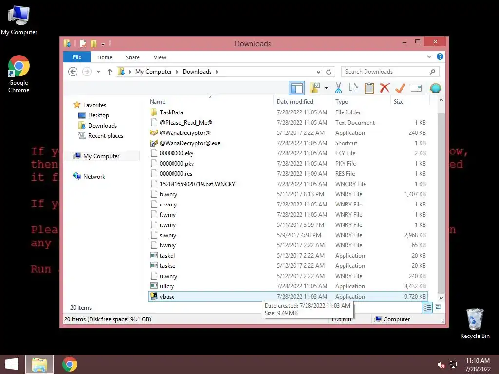Click the red X Delete icon

click(x=384, y=88)
